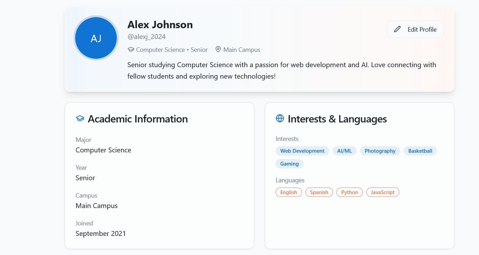
Task: Select the AI/ML interest tag
Action: pyautogui.click(x=344, y=151)
